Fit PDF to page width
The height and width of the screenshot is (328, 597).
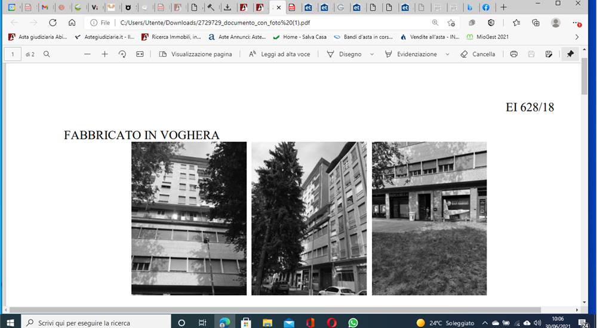(140, 54)
